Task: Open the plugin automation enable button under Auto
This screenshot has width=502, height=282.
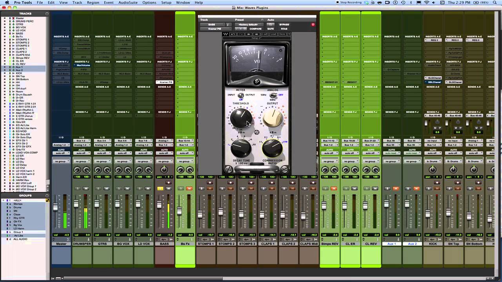Action: point(270,25)
